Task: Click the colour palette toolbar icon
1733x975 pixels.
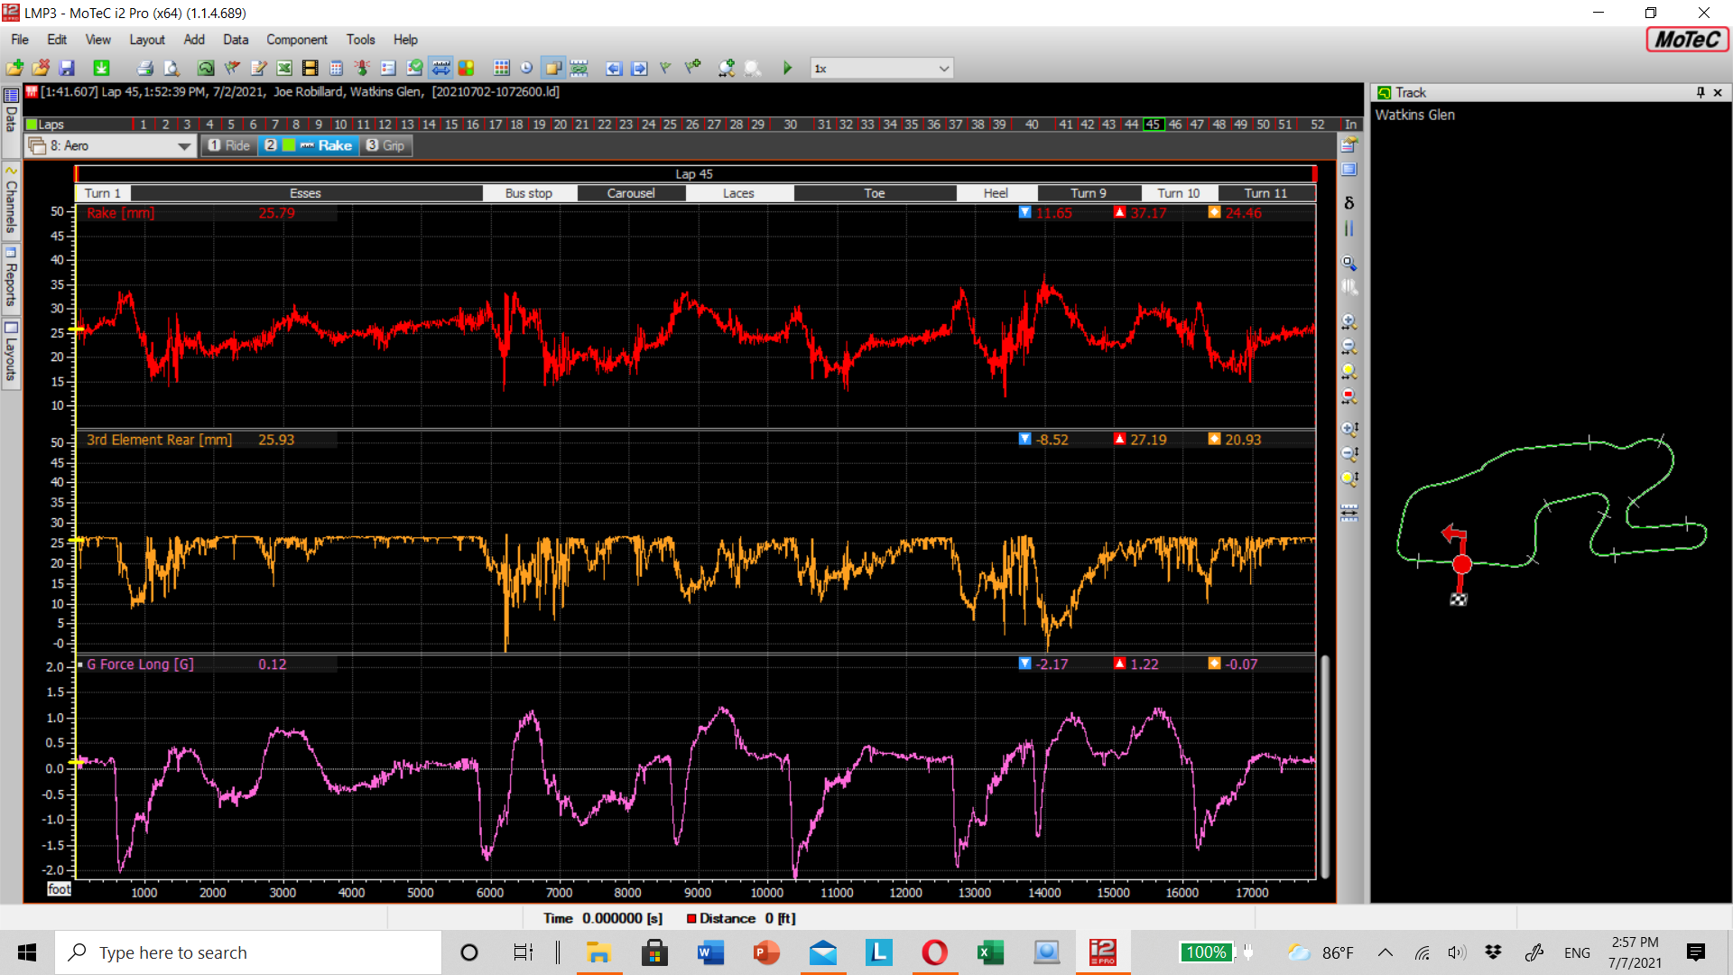Action: pos(467,68)
